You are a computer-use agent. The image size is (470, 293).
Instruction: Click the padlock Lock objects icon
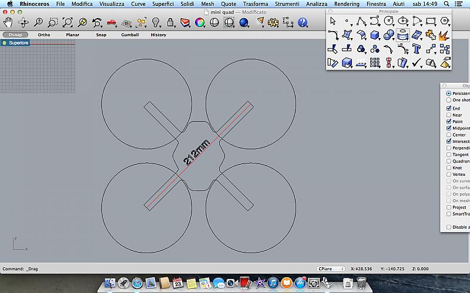pyautogui.click(x=171, y=23)
